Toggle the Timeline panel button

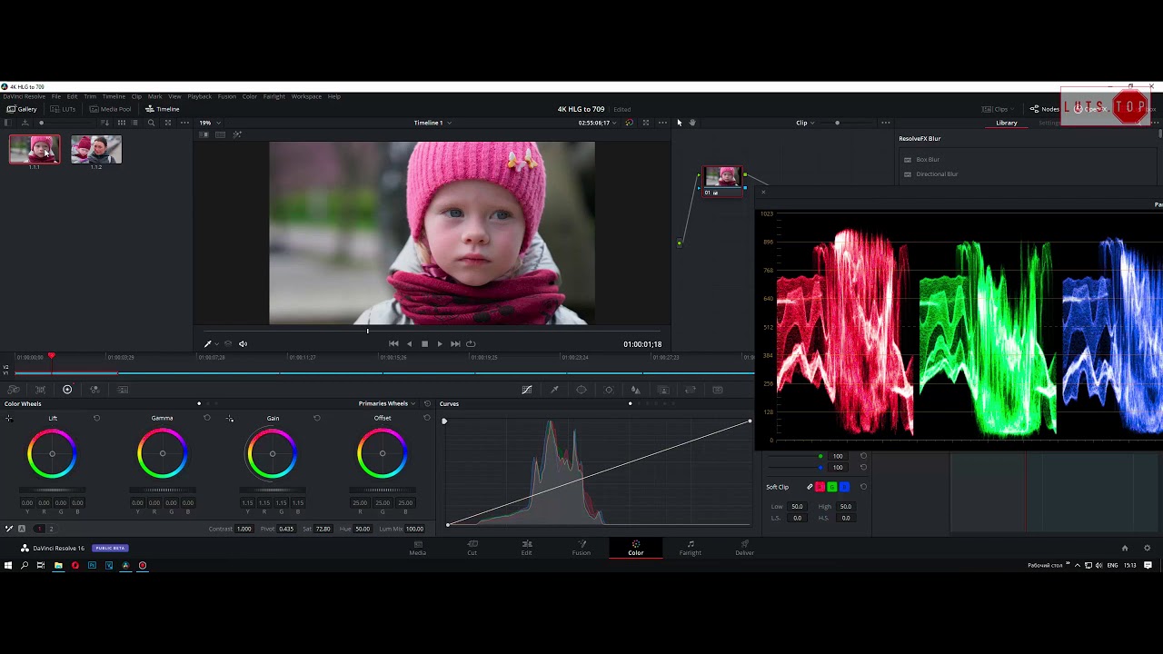[x=163, y=109]
